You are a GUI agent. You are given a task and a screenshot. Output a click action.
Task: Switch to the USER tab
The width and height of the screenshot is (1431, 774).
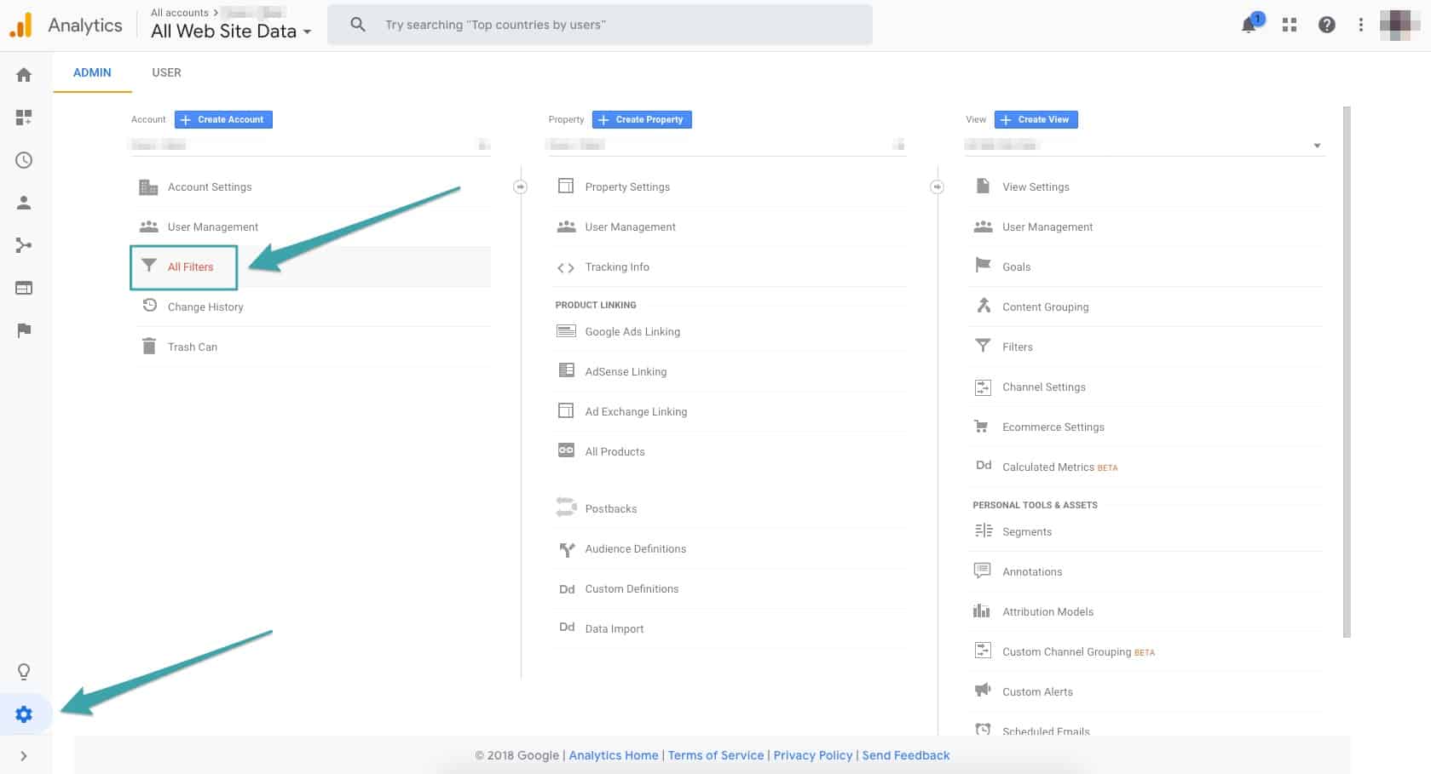pyautogui.click(x=165, y=72)
